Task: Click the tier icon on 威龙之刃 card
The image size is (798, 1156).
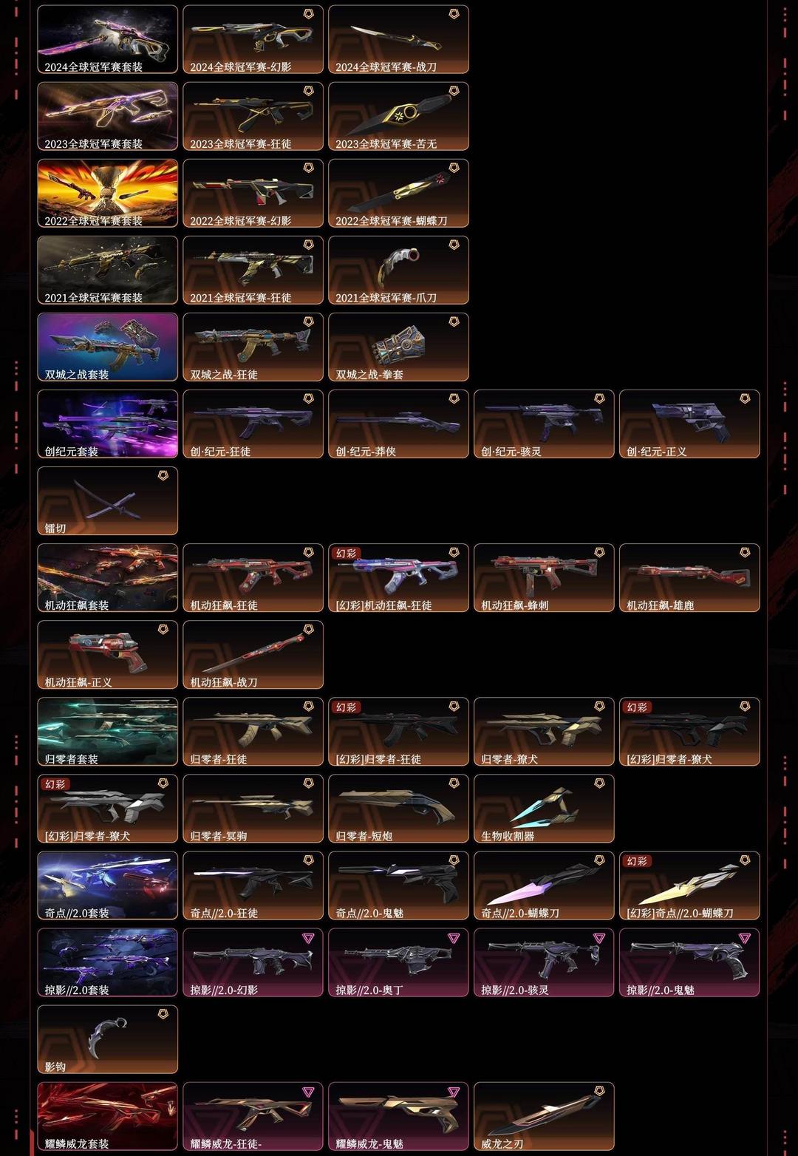Action: 600,1091
